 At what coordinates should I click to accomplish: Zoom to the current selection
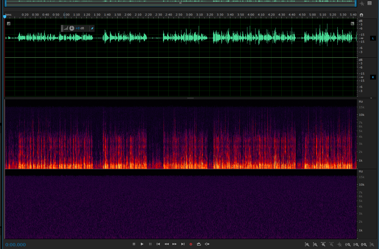coord(364,244)
